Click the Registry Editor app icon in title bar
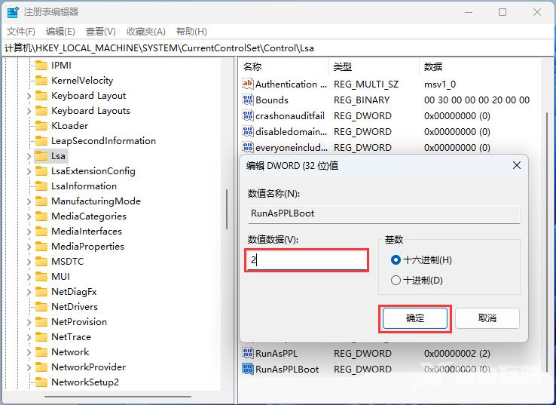Image resolution: width=556 pixels, height=405 pixels. (x=13, y=12)
